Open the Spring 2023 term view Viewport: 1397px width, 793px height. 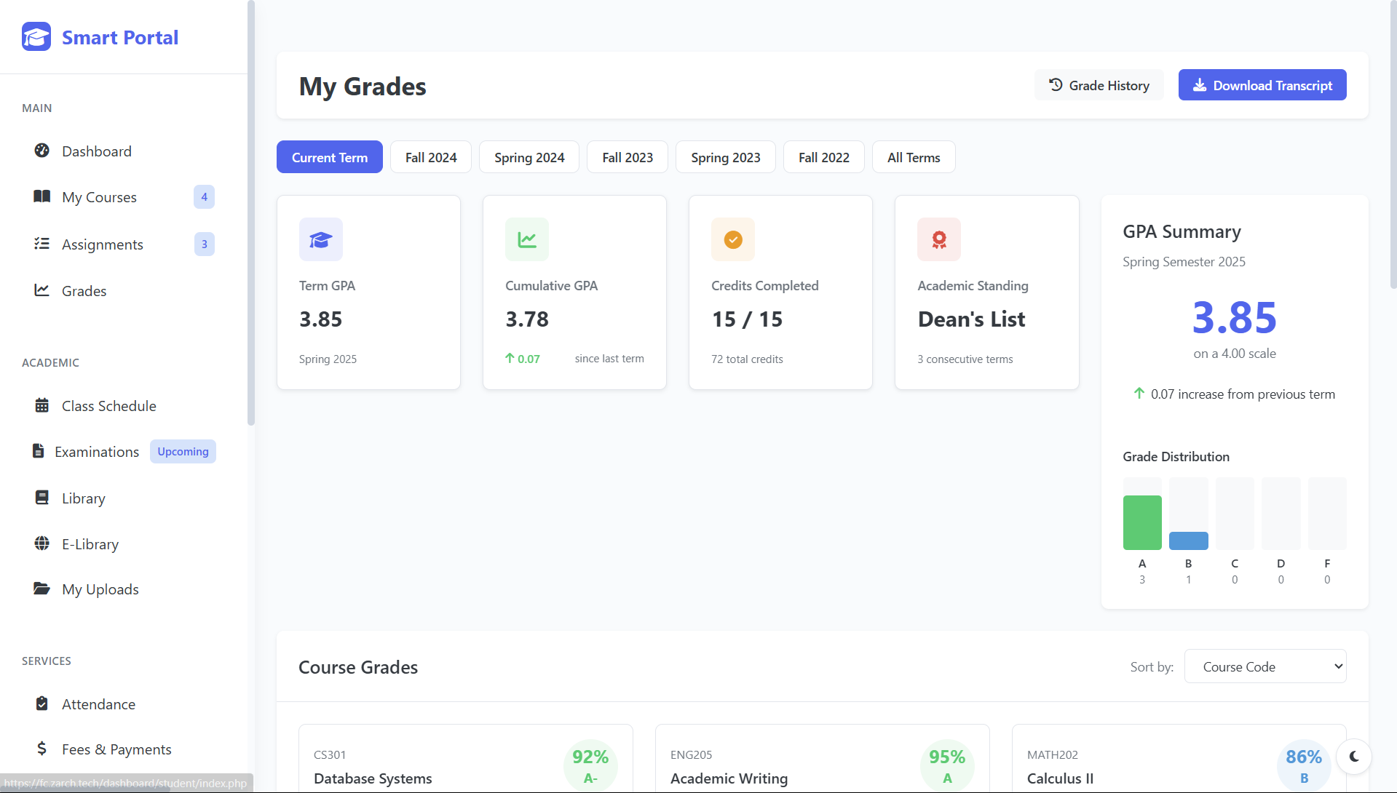[725, 156]
